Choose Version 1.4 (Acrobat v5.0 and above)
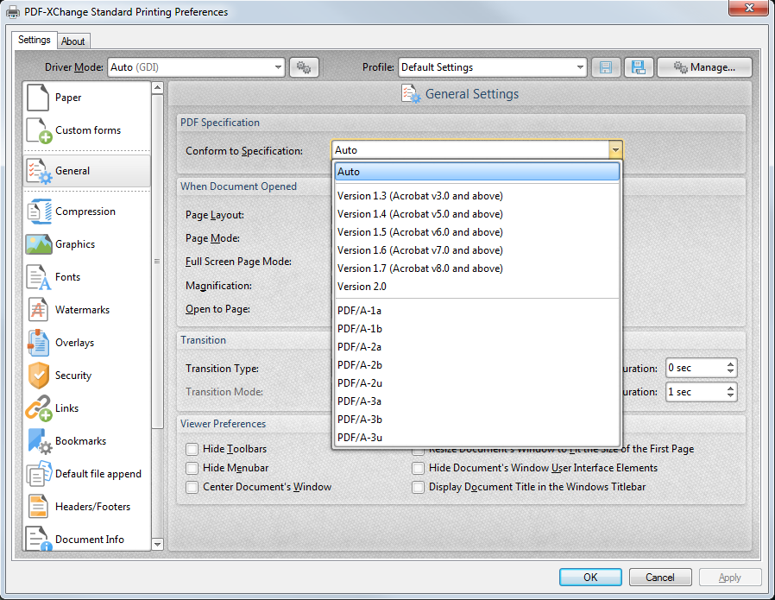Image resolution: width=775 pixels, height=600 pixels. click(477, 214)
